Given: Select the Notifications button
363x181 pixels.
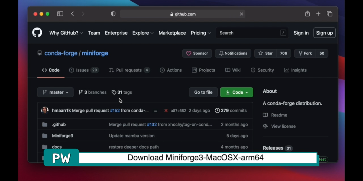Looking at the screenshot, I should click(233, 53).
